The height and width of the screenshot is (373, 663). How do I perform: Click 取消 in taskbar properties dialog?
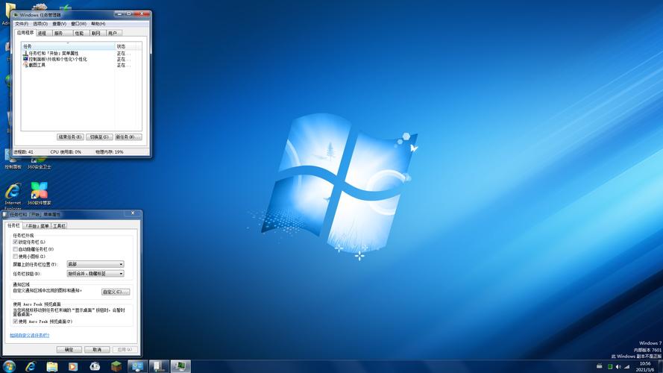[x=97, y=349]
